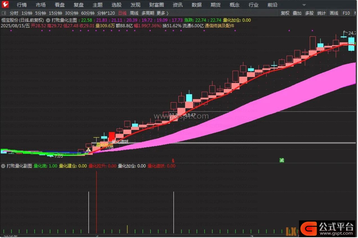The image size is (358, 238).
Task: Click the 打败量化主图 indicator name
Action: click(64, 20)
